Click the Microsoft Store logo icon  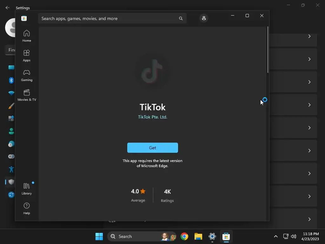[24, 18]
